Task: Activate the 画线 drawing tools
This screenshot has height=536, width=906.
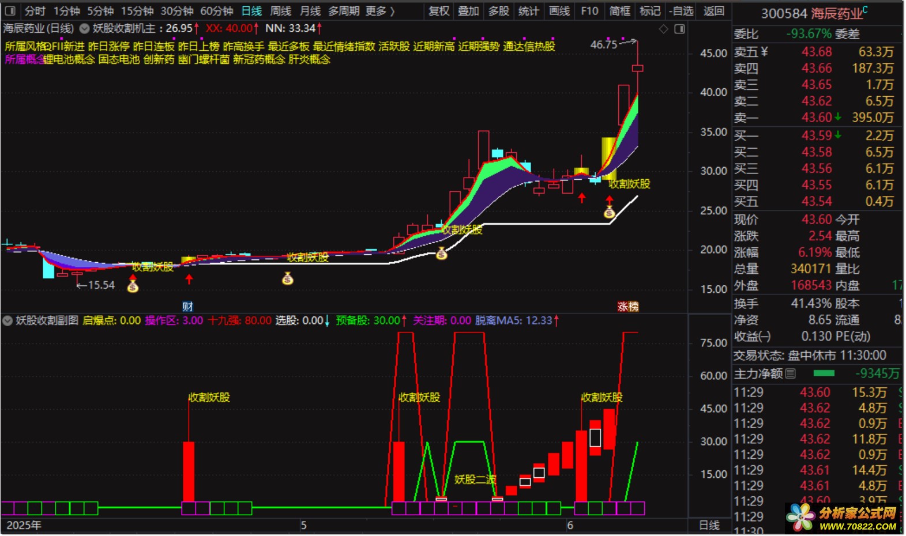Action: pyautogui.click(x=559, y=11)
